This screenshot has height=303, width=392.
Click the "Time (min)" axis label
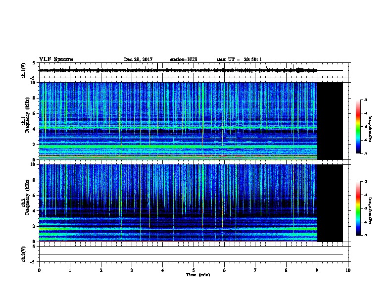[198, 275]
